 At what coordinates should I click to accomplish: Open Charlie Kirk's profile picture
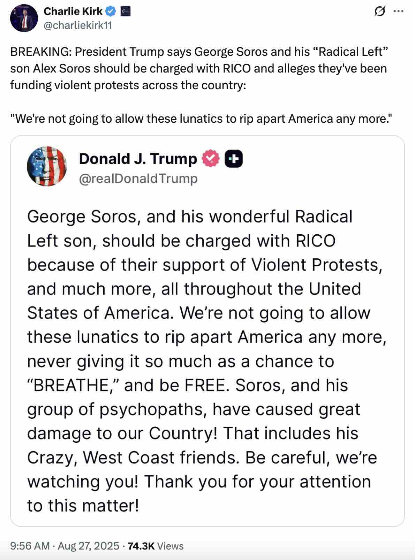tap(24, 18)
